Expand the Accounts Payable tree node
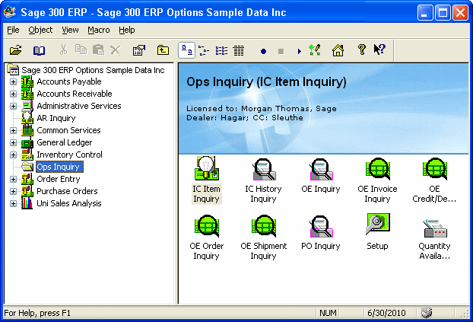Image resolution: width=473 pixels, height=322 pixels. [x=13, y=81]
